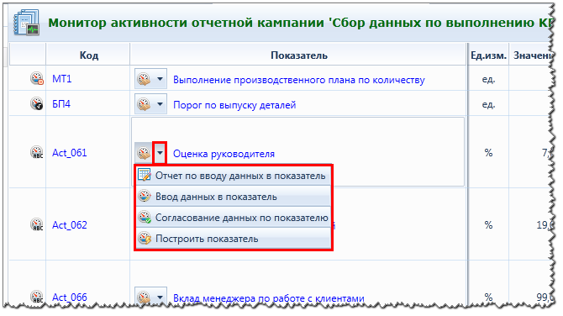Click the 'Показатель' column header
This screenshot has width=563, height=316.
coord(299,55)
